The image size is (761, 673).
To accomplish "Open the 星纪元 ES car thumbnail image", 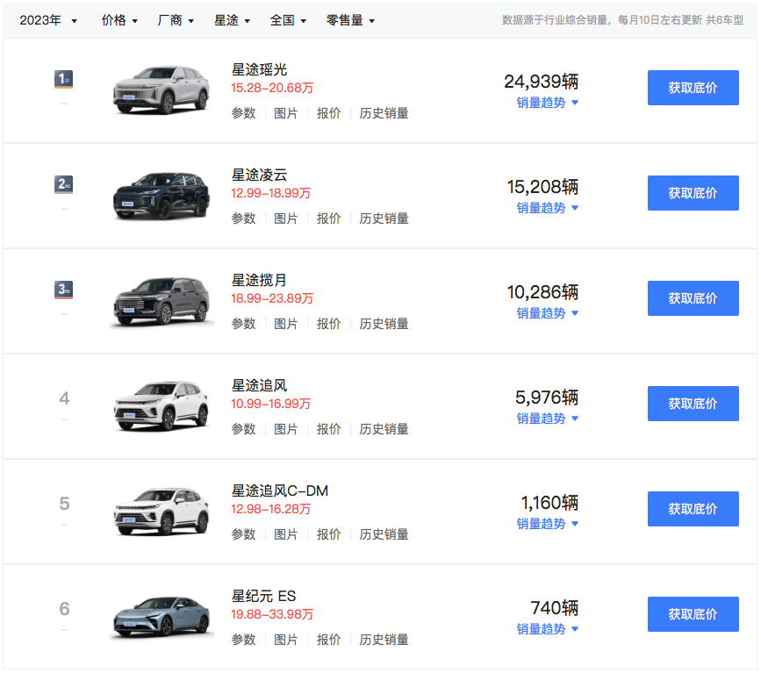I will (x=162, y=616).
